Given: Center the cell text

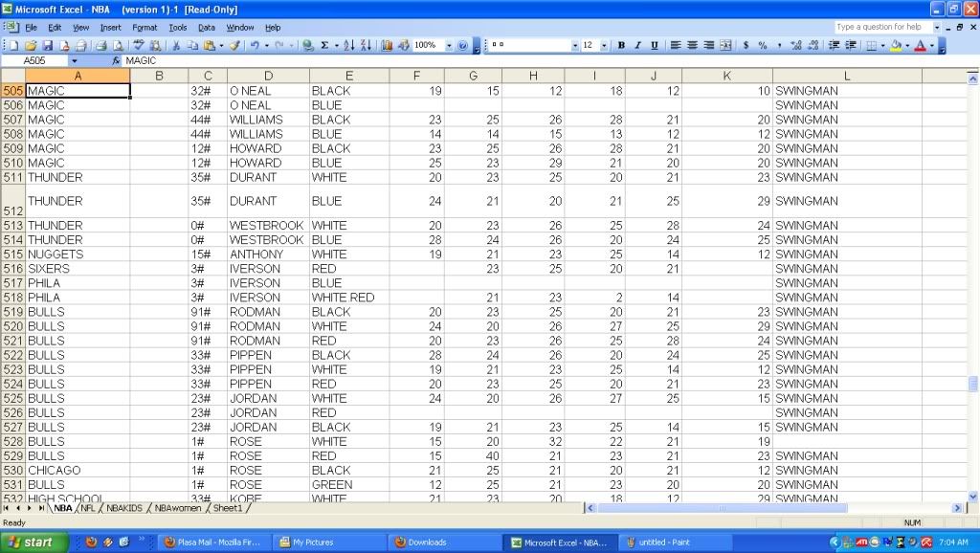Looking at the screenshot, I should click(693, 46).
